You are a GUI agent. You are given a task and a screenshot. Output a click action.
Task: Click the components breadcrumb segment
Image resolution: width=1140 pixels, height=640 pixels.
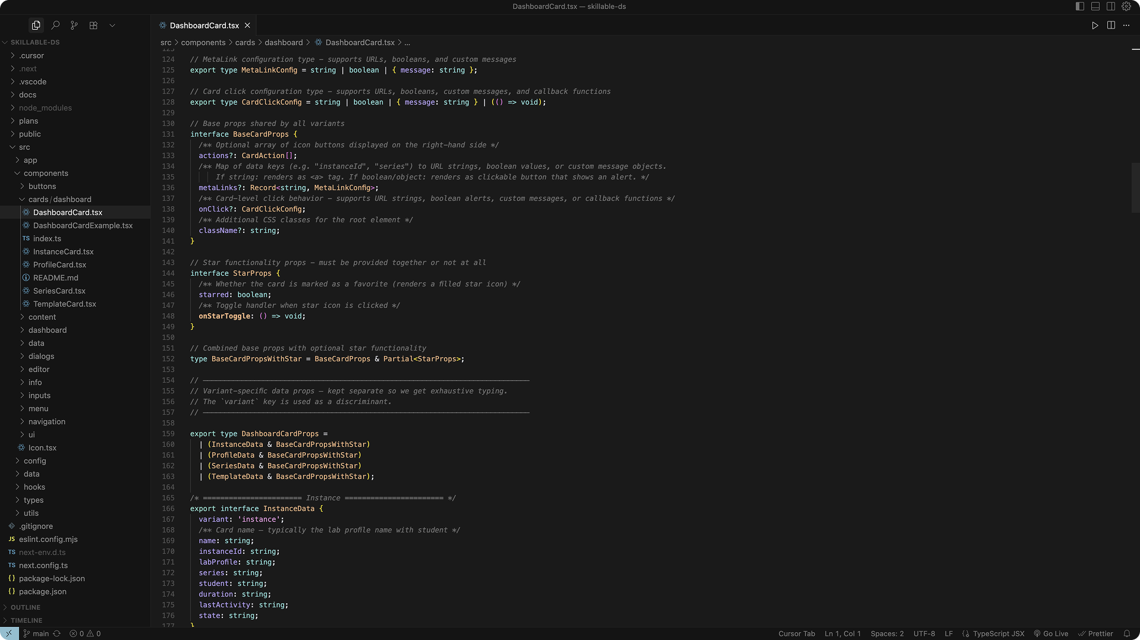click(203, 43)
